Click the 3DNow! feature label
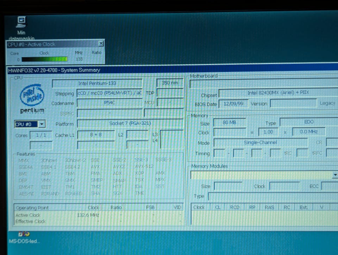Viewport: 338px width, 255px height. 49,160
